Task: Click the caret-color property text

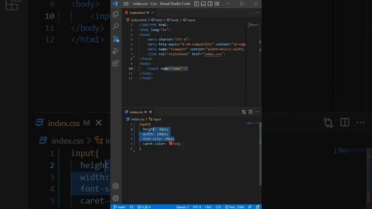Action: (155, 143)
